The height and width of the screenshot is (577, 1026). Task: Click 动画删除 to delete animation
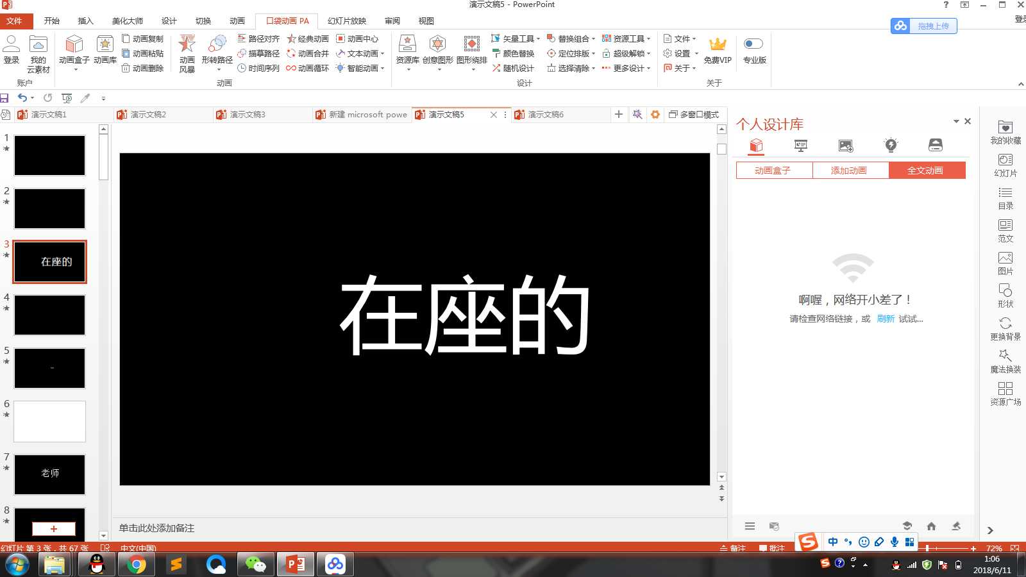(142, 68)
